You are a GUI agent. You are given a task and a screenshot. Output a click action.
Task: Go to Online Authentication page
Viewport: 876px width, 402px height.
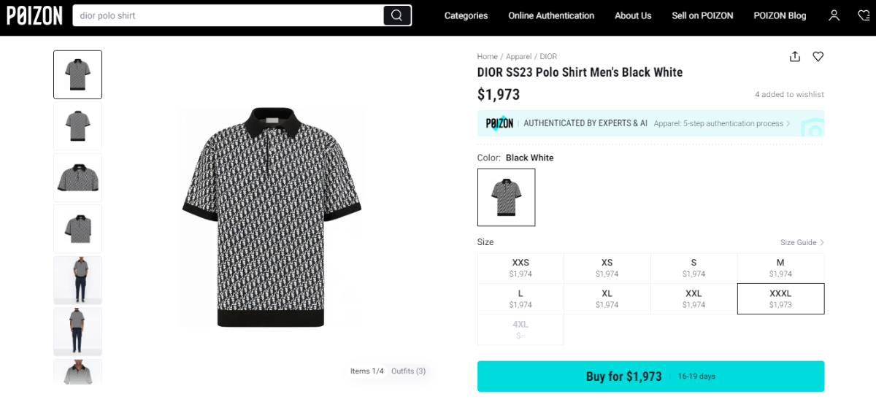click(x=551, y=15)
